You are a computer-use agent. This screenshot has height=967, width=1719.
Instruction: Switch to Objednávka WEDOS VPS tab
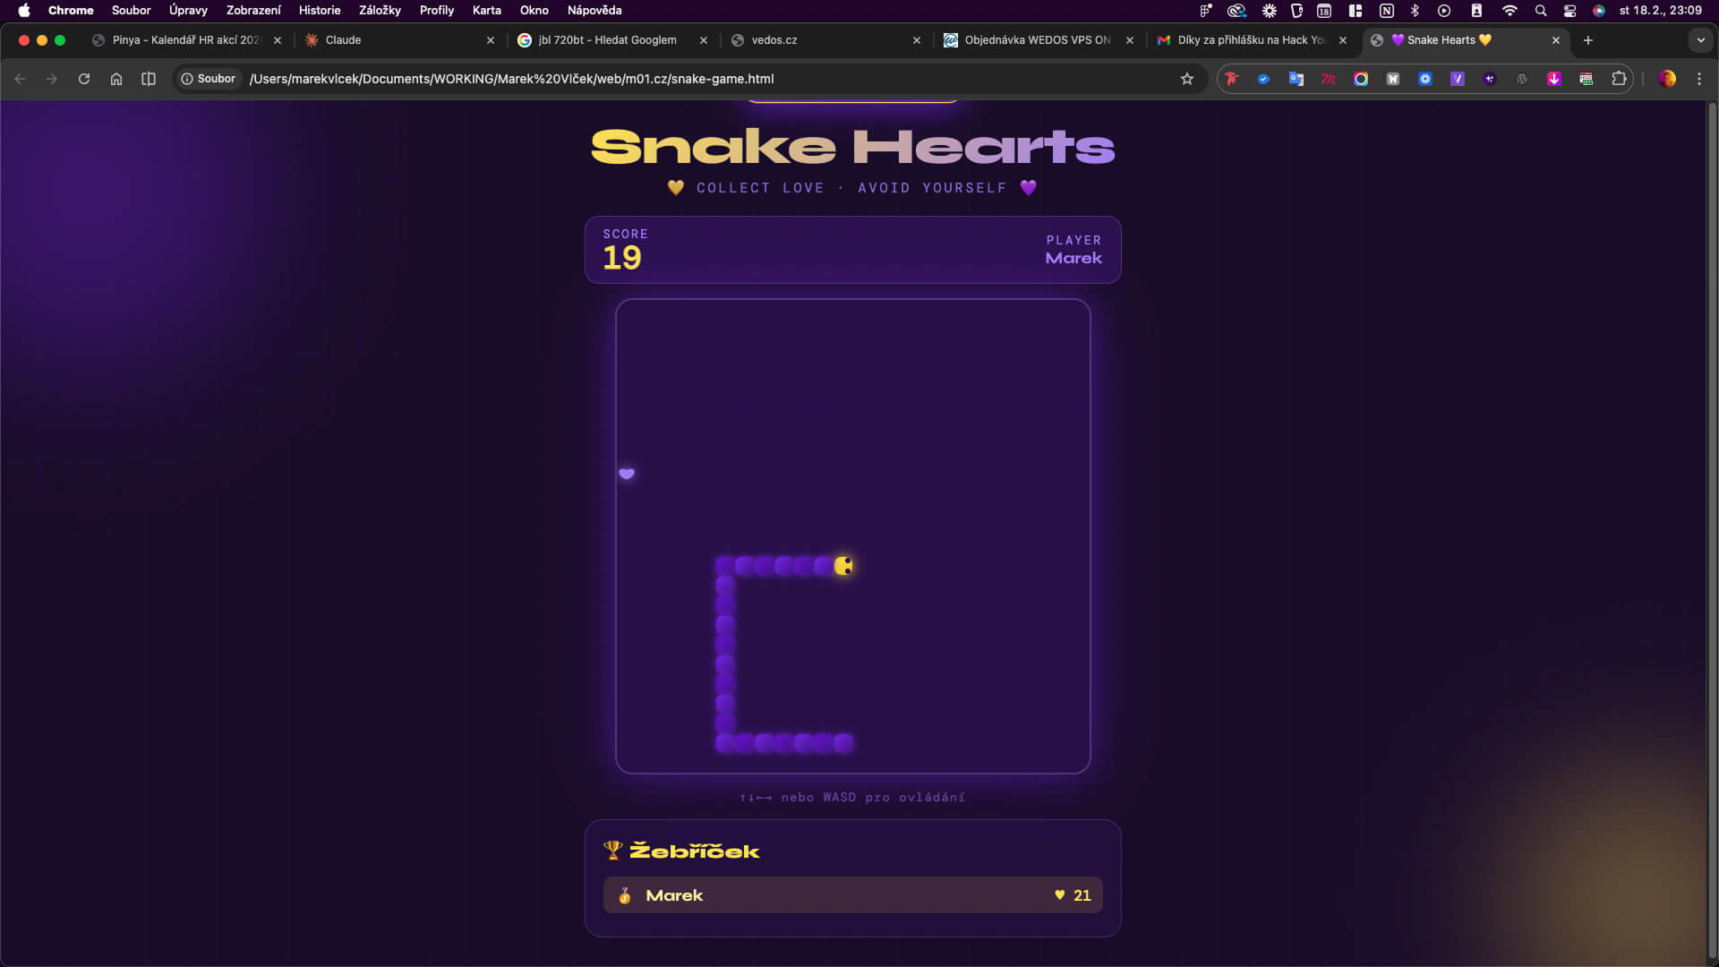1038,40
